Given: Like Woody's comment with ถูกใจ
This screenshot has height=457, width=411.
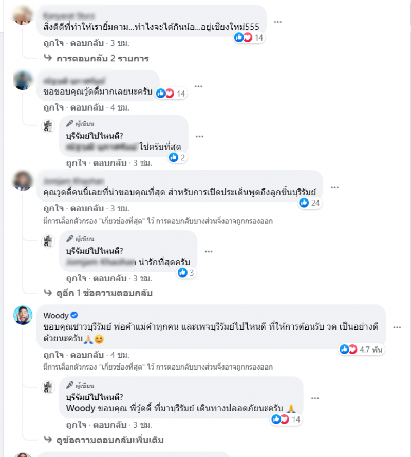Looking at the screenshot, I should 53,355.
